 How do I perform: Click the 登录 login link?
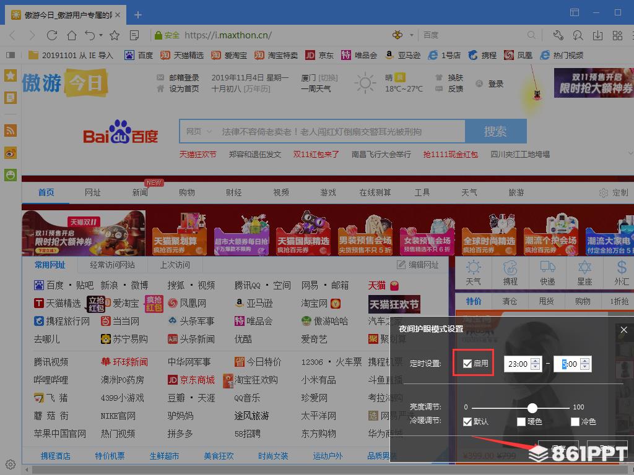[x=496, y=83]
